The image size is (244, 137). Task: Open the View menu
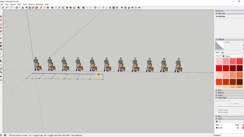click(7, 4)
